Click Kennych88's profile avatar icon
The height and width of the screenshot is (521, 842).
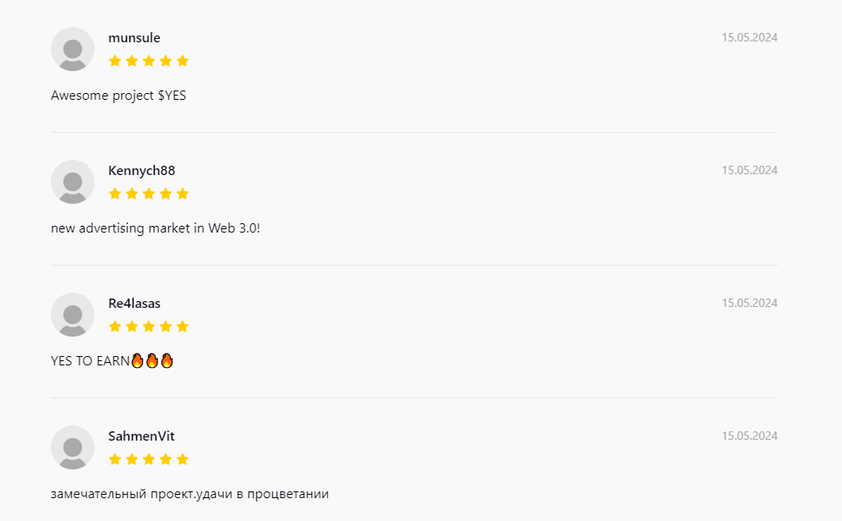[73, 182]
